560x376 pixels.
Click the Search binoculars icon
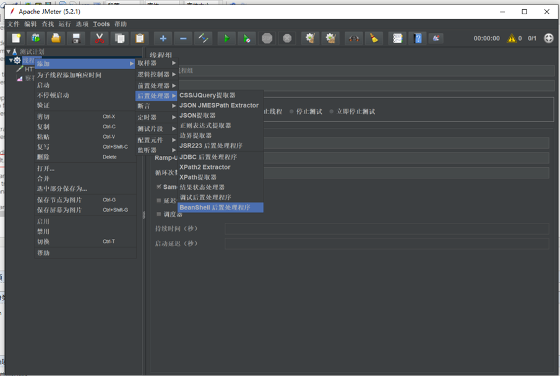point(354,38)
